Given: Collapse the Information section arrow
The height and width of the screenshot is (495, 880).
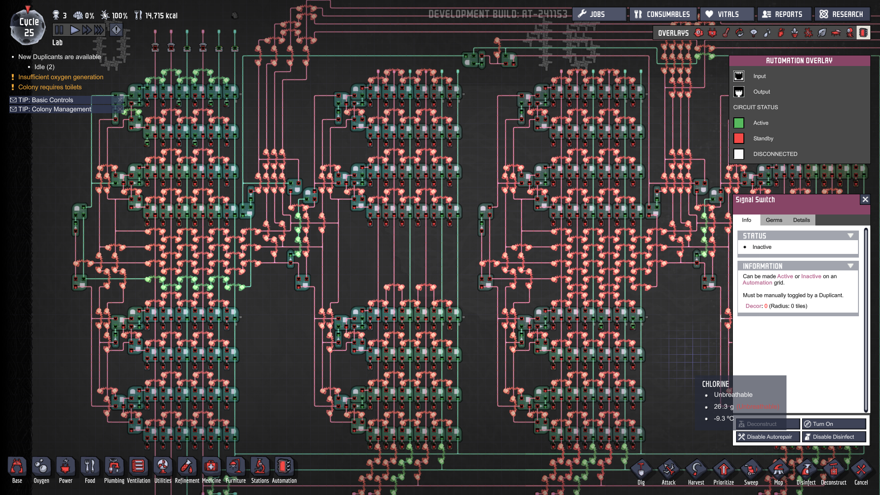Looking at the screenshot, I should pyautogui.click(x=850, y=266).
